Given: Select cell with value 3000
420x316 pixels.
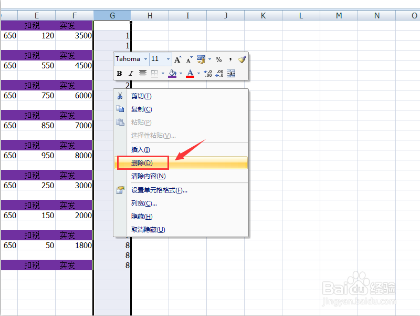Looking at the screenshot, I should [74, 186].
